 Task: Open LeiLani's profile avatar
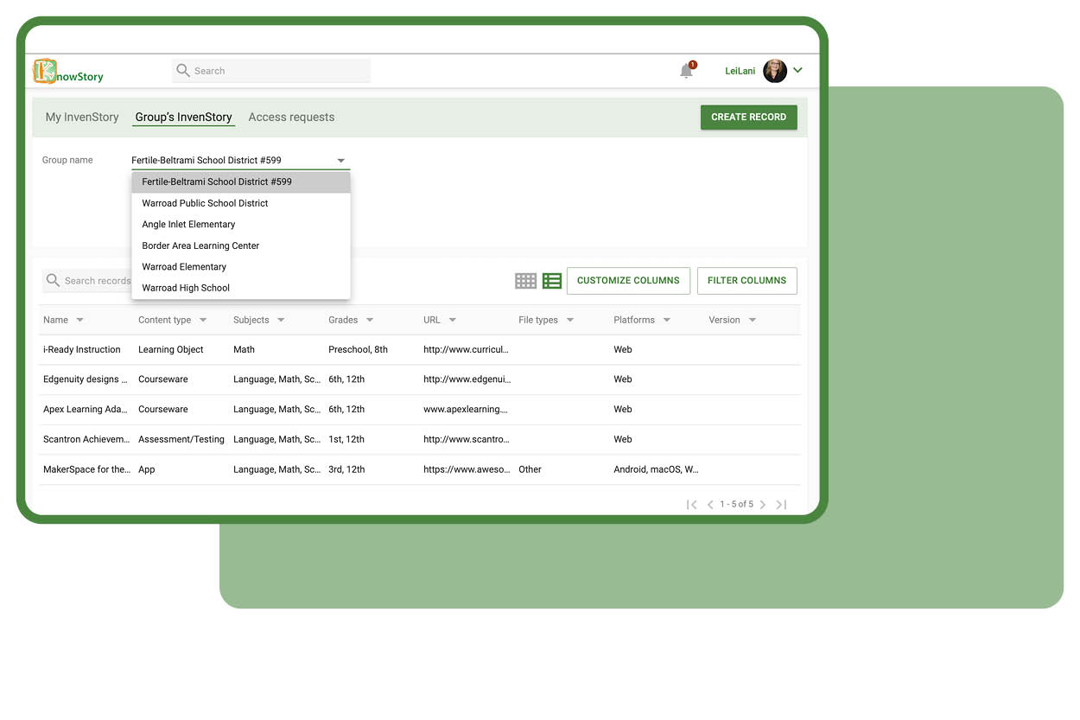tap(775, 71)
